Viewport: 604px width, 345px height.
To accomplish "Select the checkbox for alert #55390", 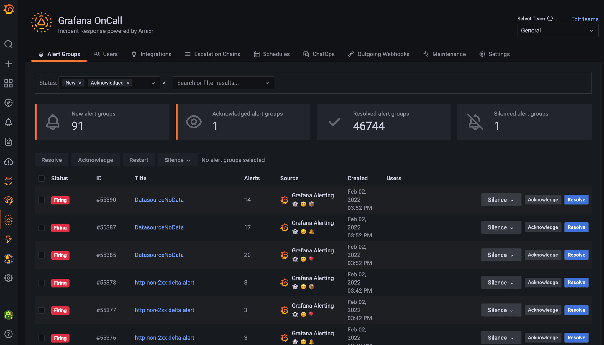I will 41,199.
